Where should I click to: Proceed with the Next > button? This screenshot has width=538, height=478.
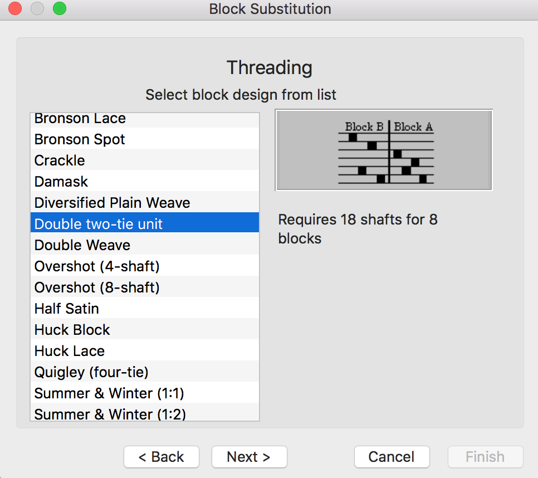249,457
